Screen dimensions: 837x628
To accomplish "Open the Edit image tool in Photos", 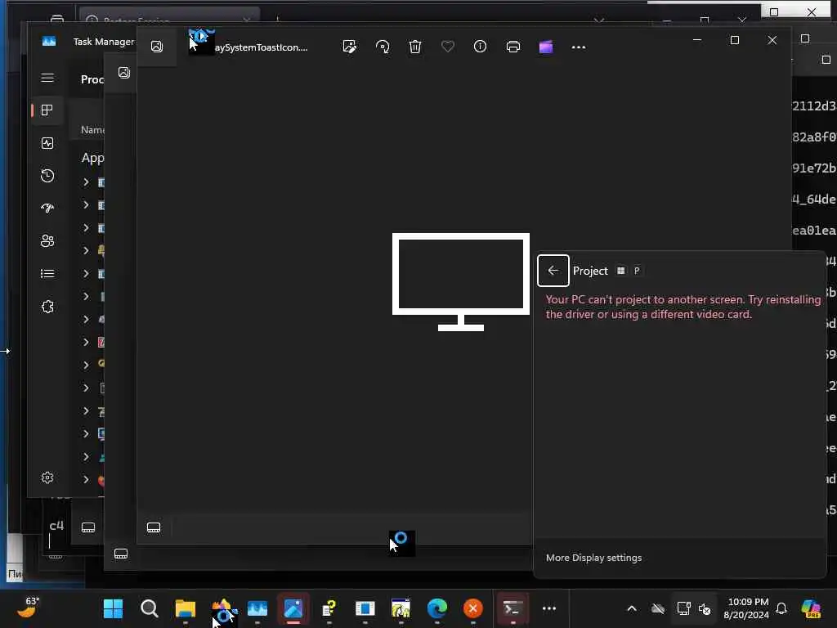I will tap(350, 47).
